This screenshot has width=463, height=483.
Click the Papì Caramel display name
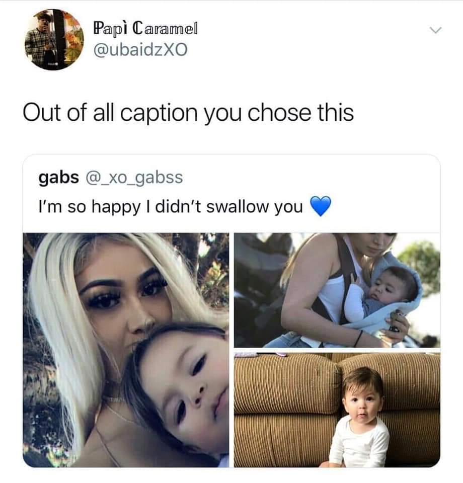[x=145, y=29]
